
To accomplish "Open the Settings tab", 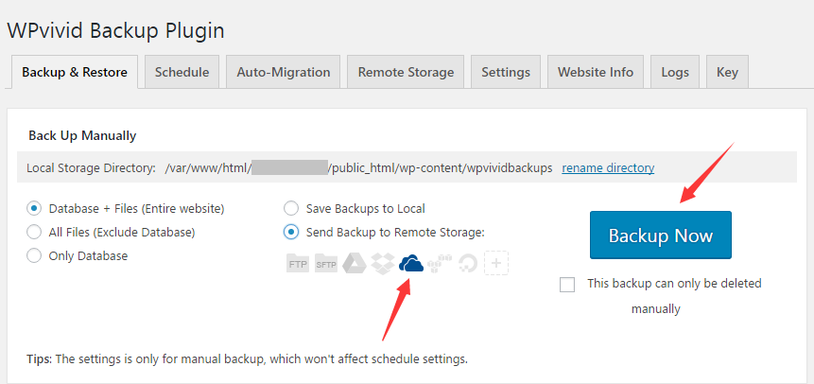I will click(506, 72).
